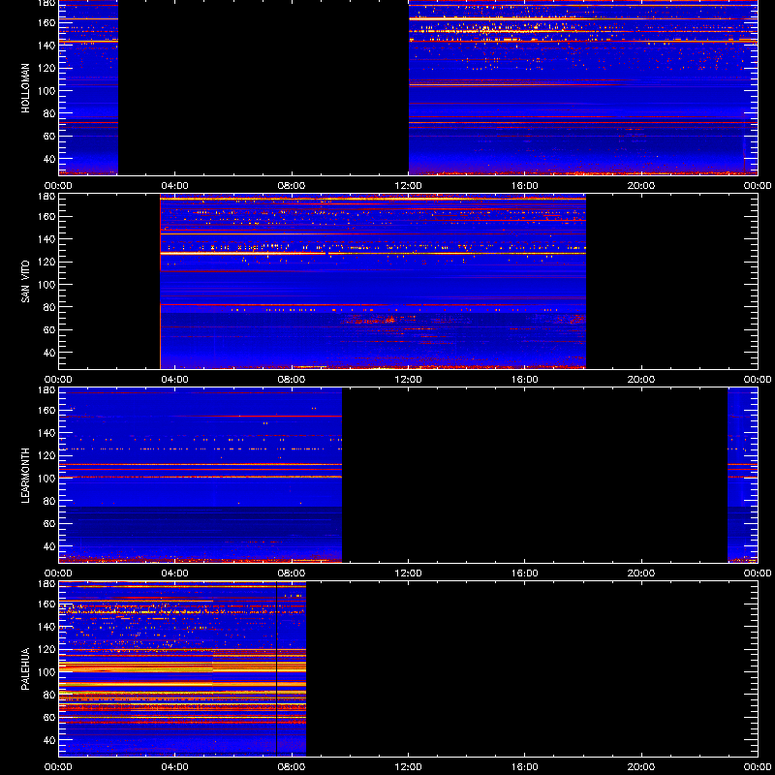775x775 pixels.
Task: Click the 04:00 label under PALEHUA plot
Action: click(x=175, y=767)
